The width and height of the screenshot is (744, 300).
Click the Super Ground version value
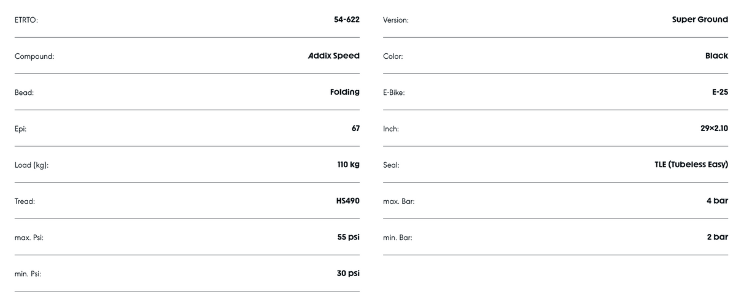[700, 20]
